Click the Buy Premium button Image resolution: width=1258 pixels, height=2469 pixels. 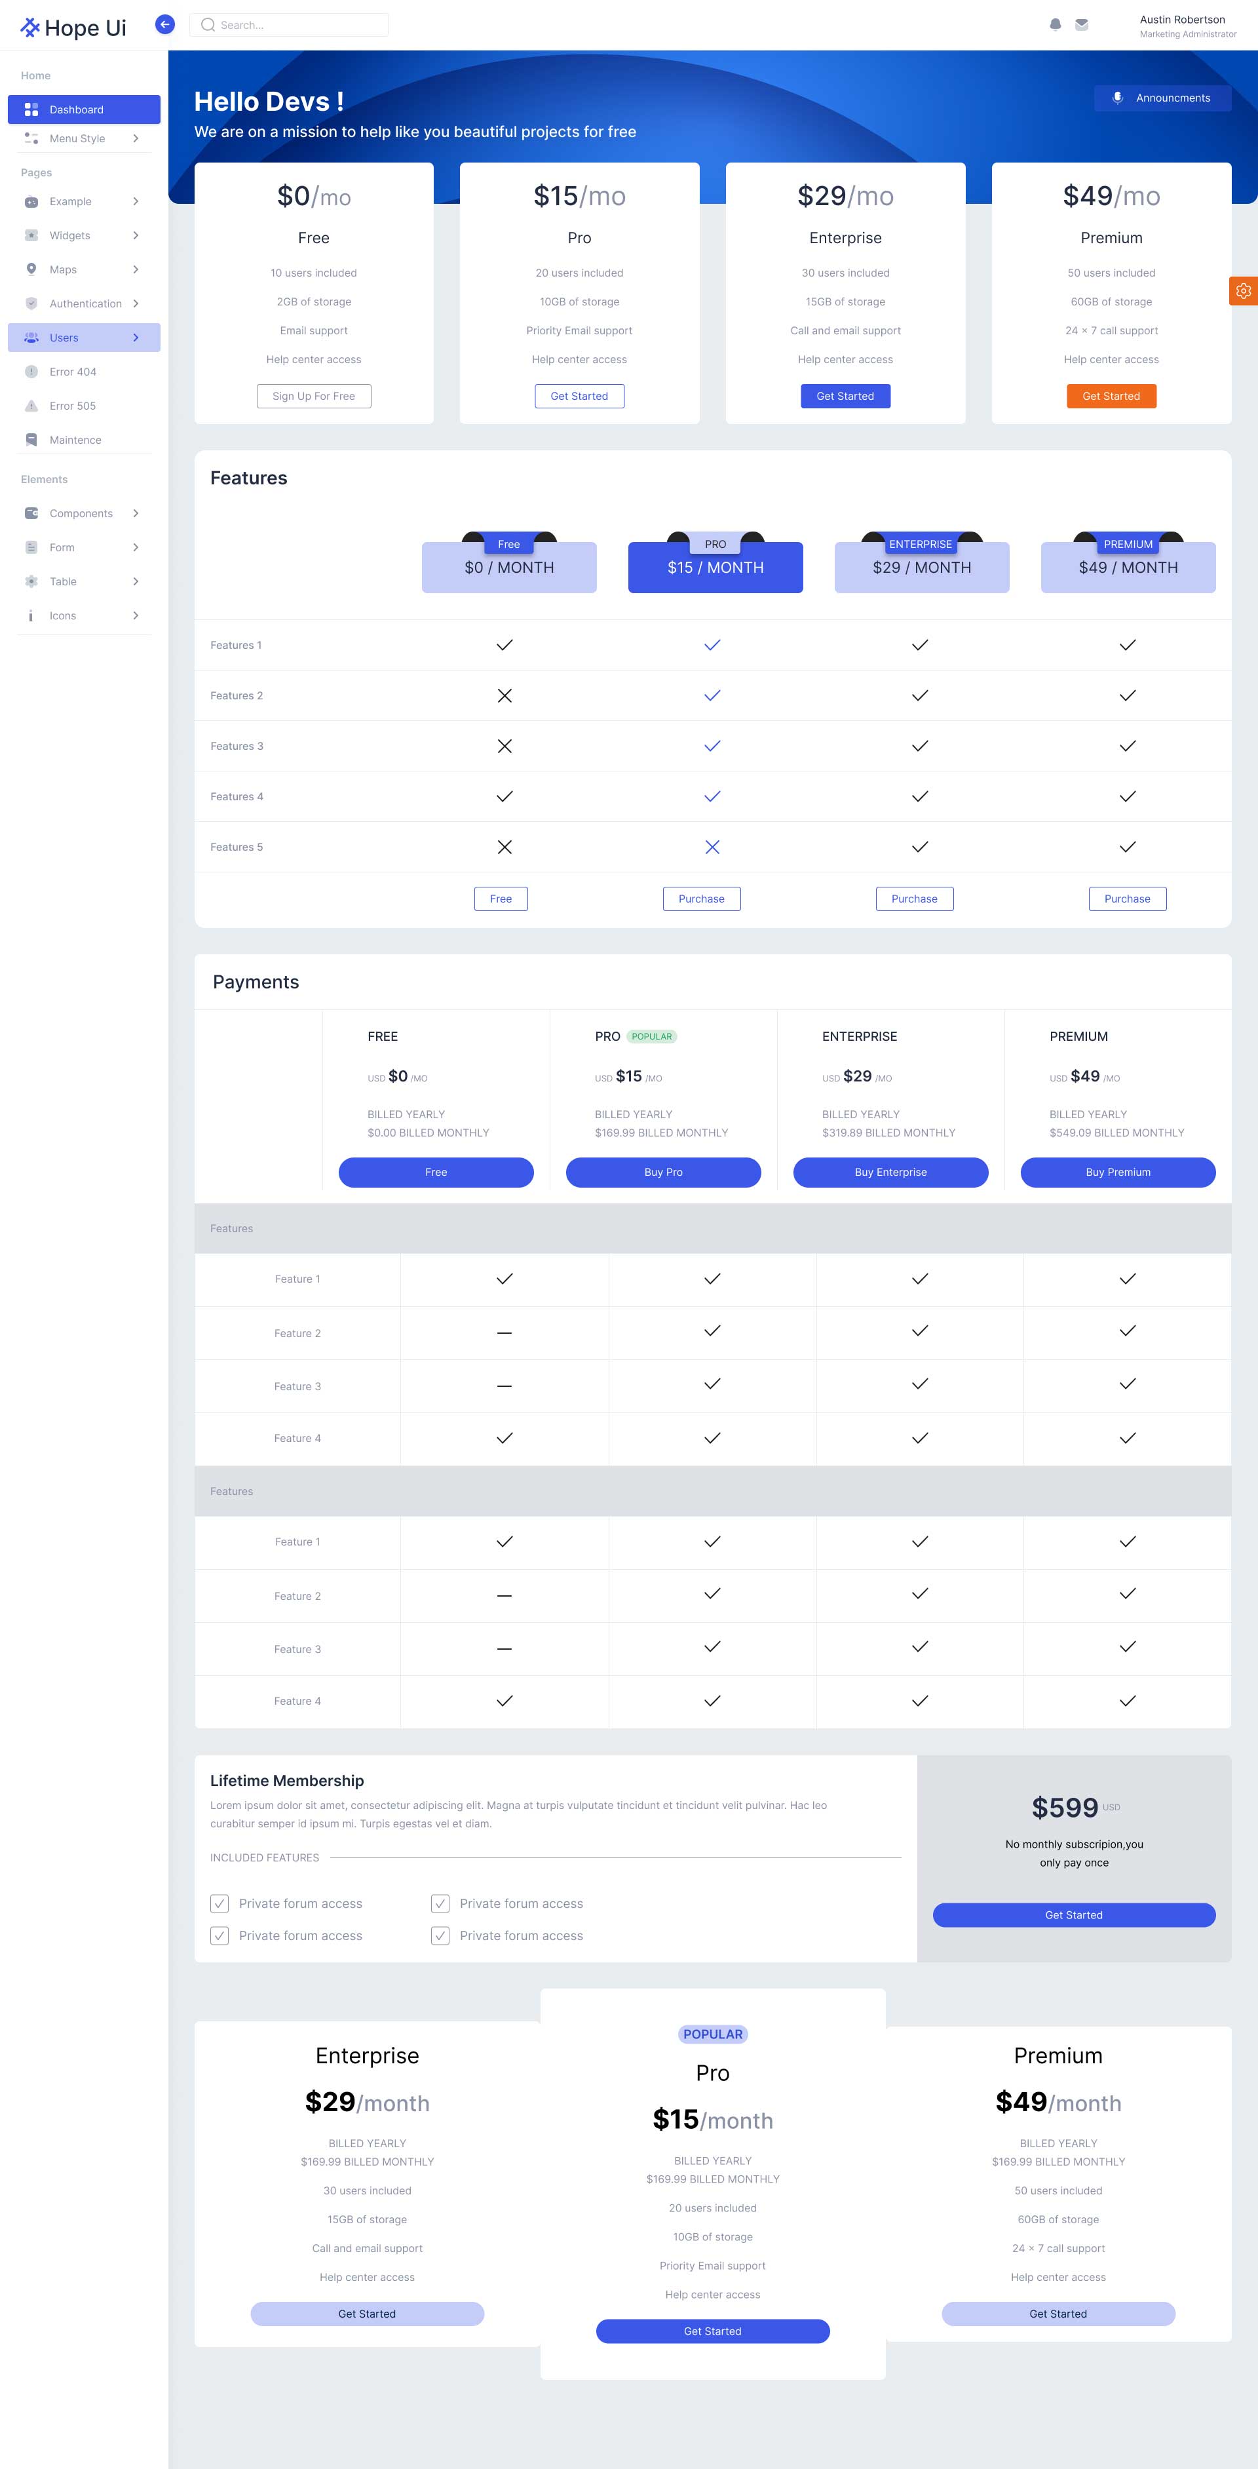coord(1118,1172)
